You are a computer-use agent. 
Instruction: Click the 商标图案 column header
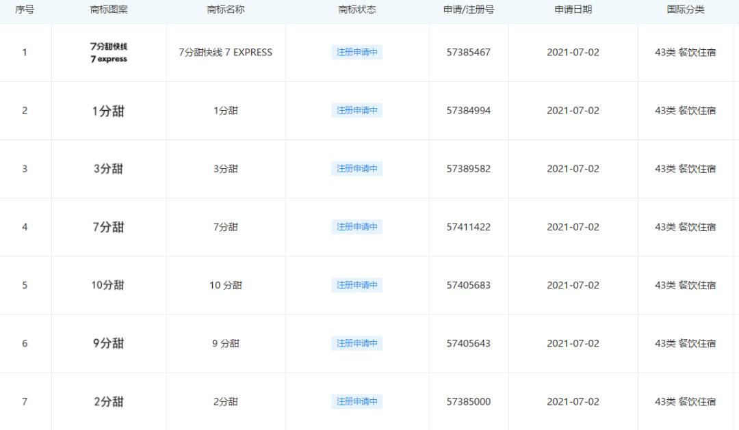(108, 10)
